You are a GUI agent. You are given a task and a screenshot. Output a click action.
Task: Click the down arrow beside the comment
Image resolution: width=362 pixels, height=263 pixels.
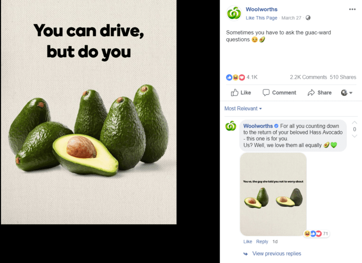pos(354,136)
